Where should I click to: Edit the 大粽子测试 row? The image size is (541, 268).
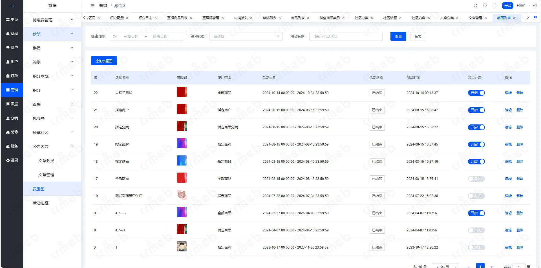(x=508, y=93)
